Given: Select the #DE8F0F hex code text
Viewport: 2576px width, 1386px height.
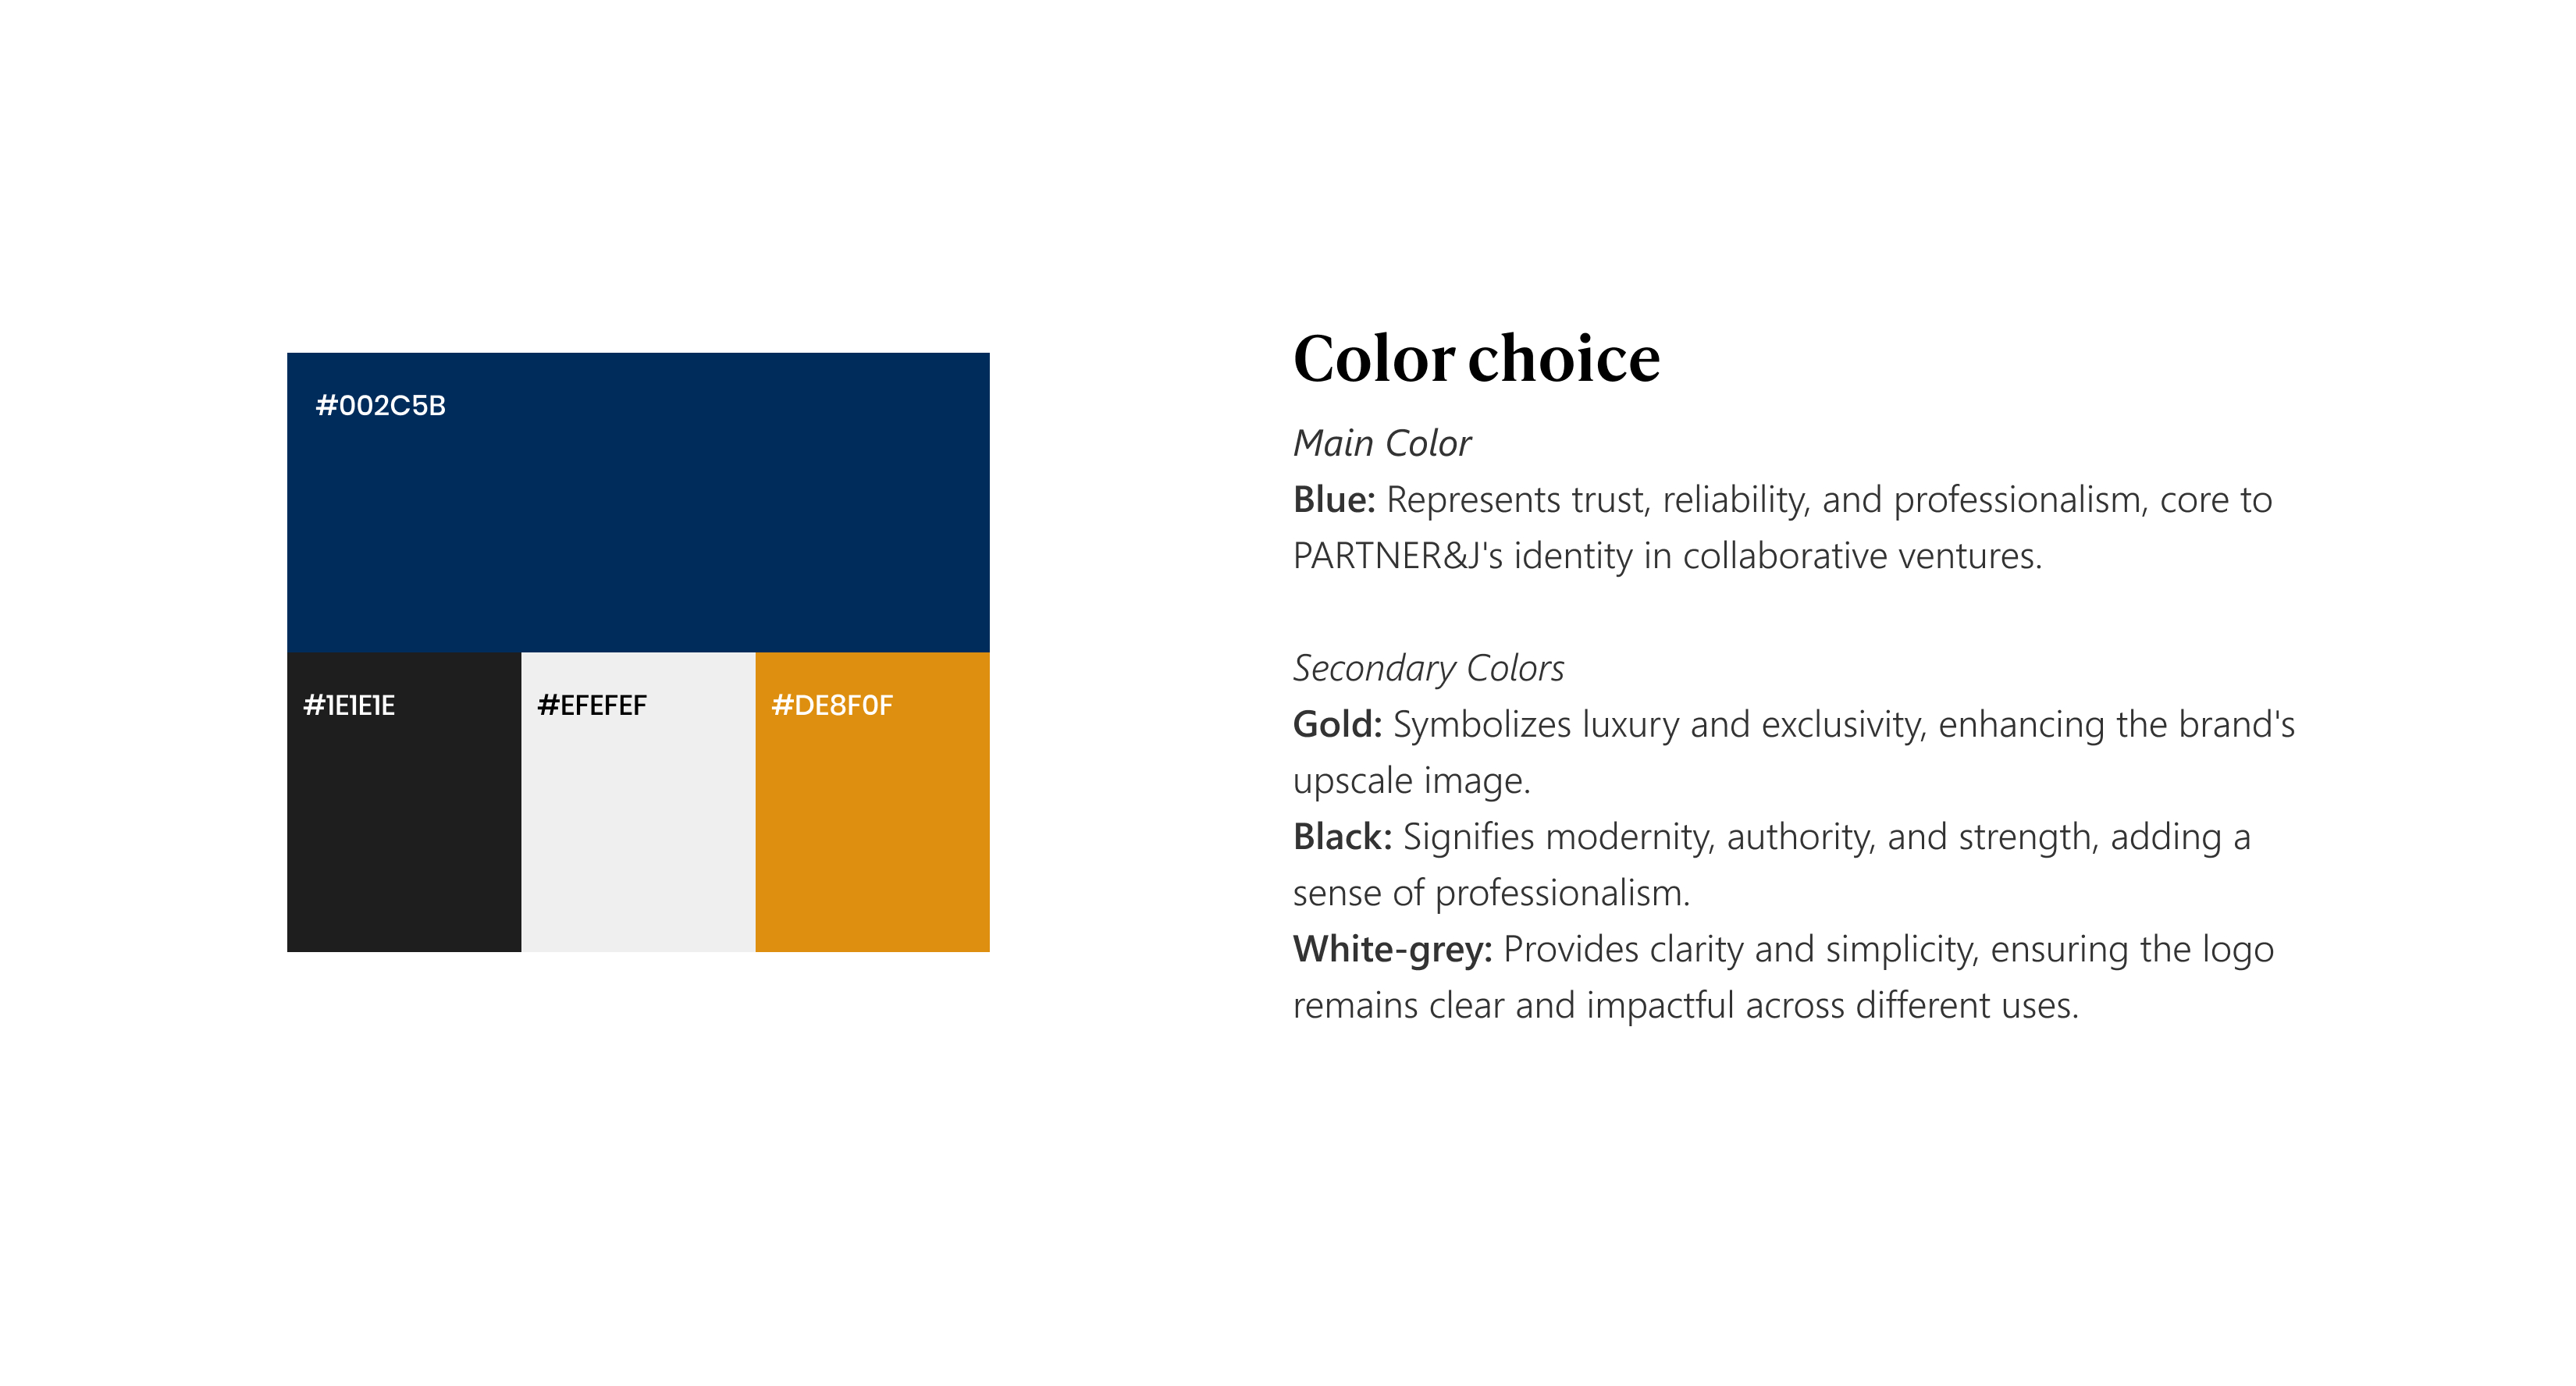Looking at the screenshot, I should (x=832, y=705).
